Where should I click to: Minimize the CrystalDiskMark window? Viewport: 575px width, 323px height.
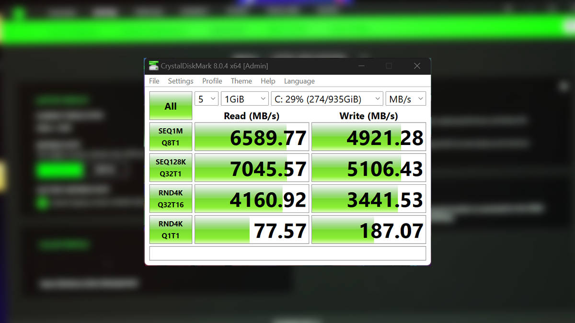[361, 66]
